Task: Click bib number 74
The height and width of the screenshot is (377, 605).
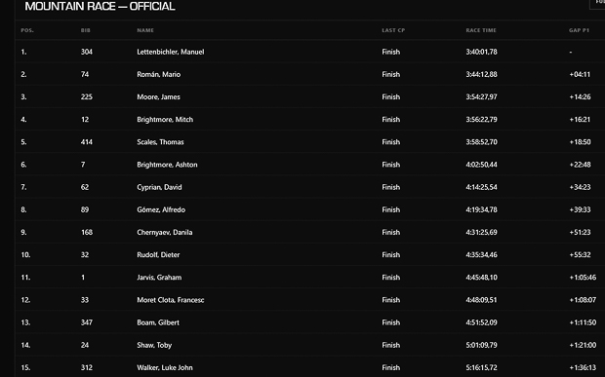Action: point(85,74)
